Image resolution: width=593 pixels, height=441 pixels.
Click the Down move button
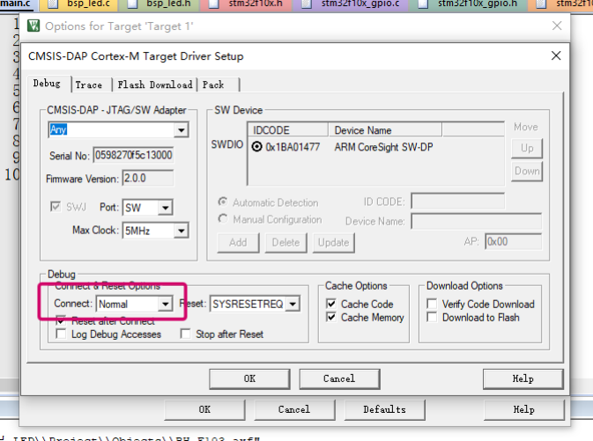527,171
